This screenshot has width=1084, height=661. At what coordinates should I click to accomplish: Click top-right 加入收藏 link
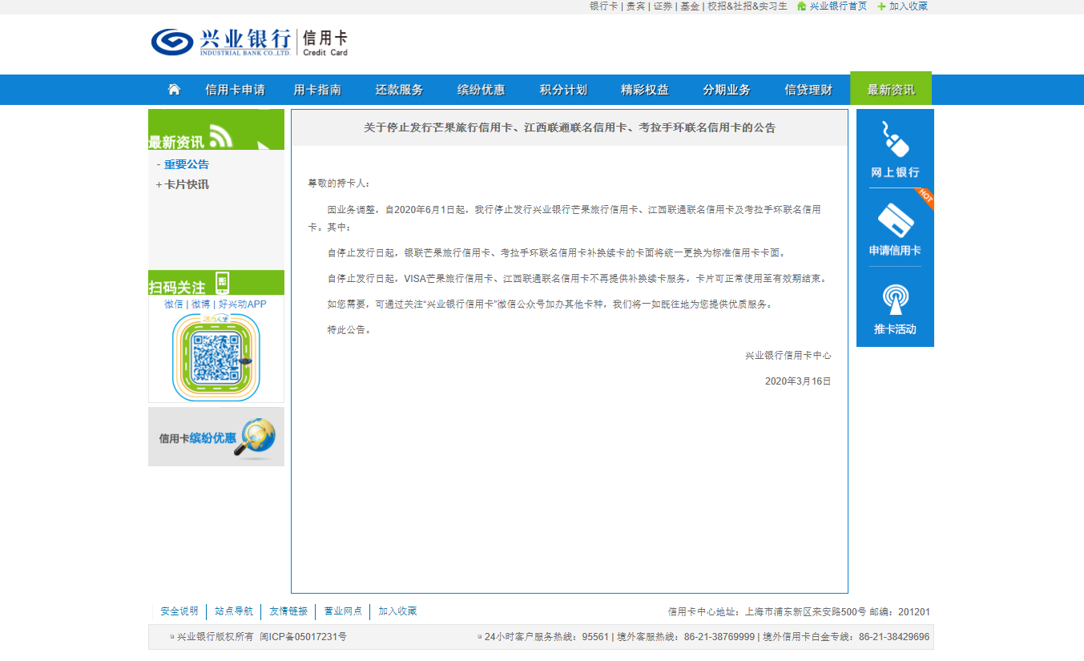[x=909, y=6]
